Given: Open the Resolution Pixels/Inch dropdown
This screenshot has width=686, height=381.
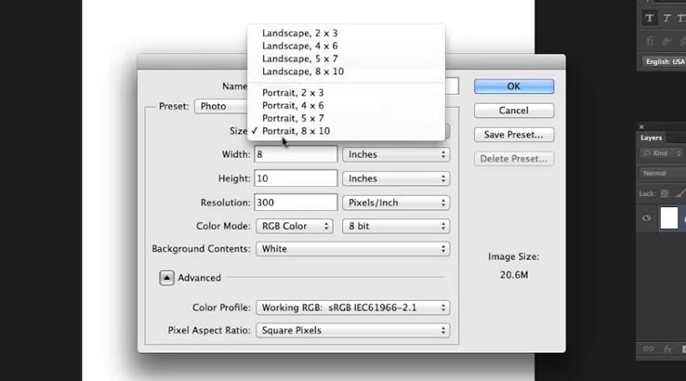Looking at the screenshot, I should click(x=396, y=203).
